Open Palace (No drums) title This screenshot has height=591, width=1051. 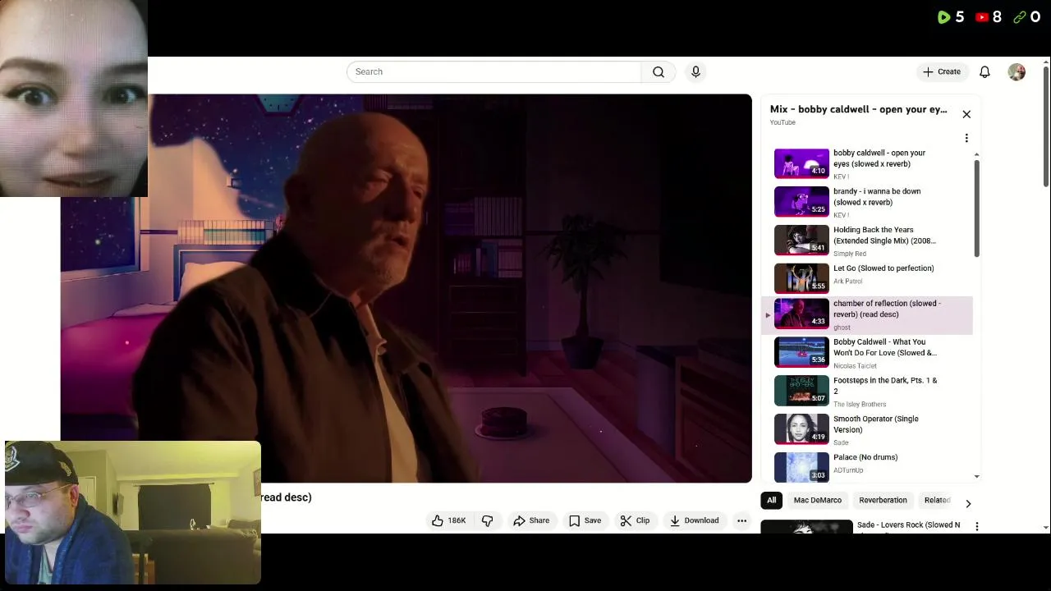tap(865, 457)
